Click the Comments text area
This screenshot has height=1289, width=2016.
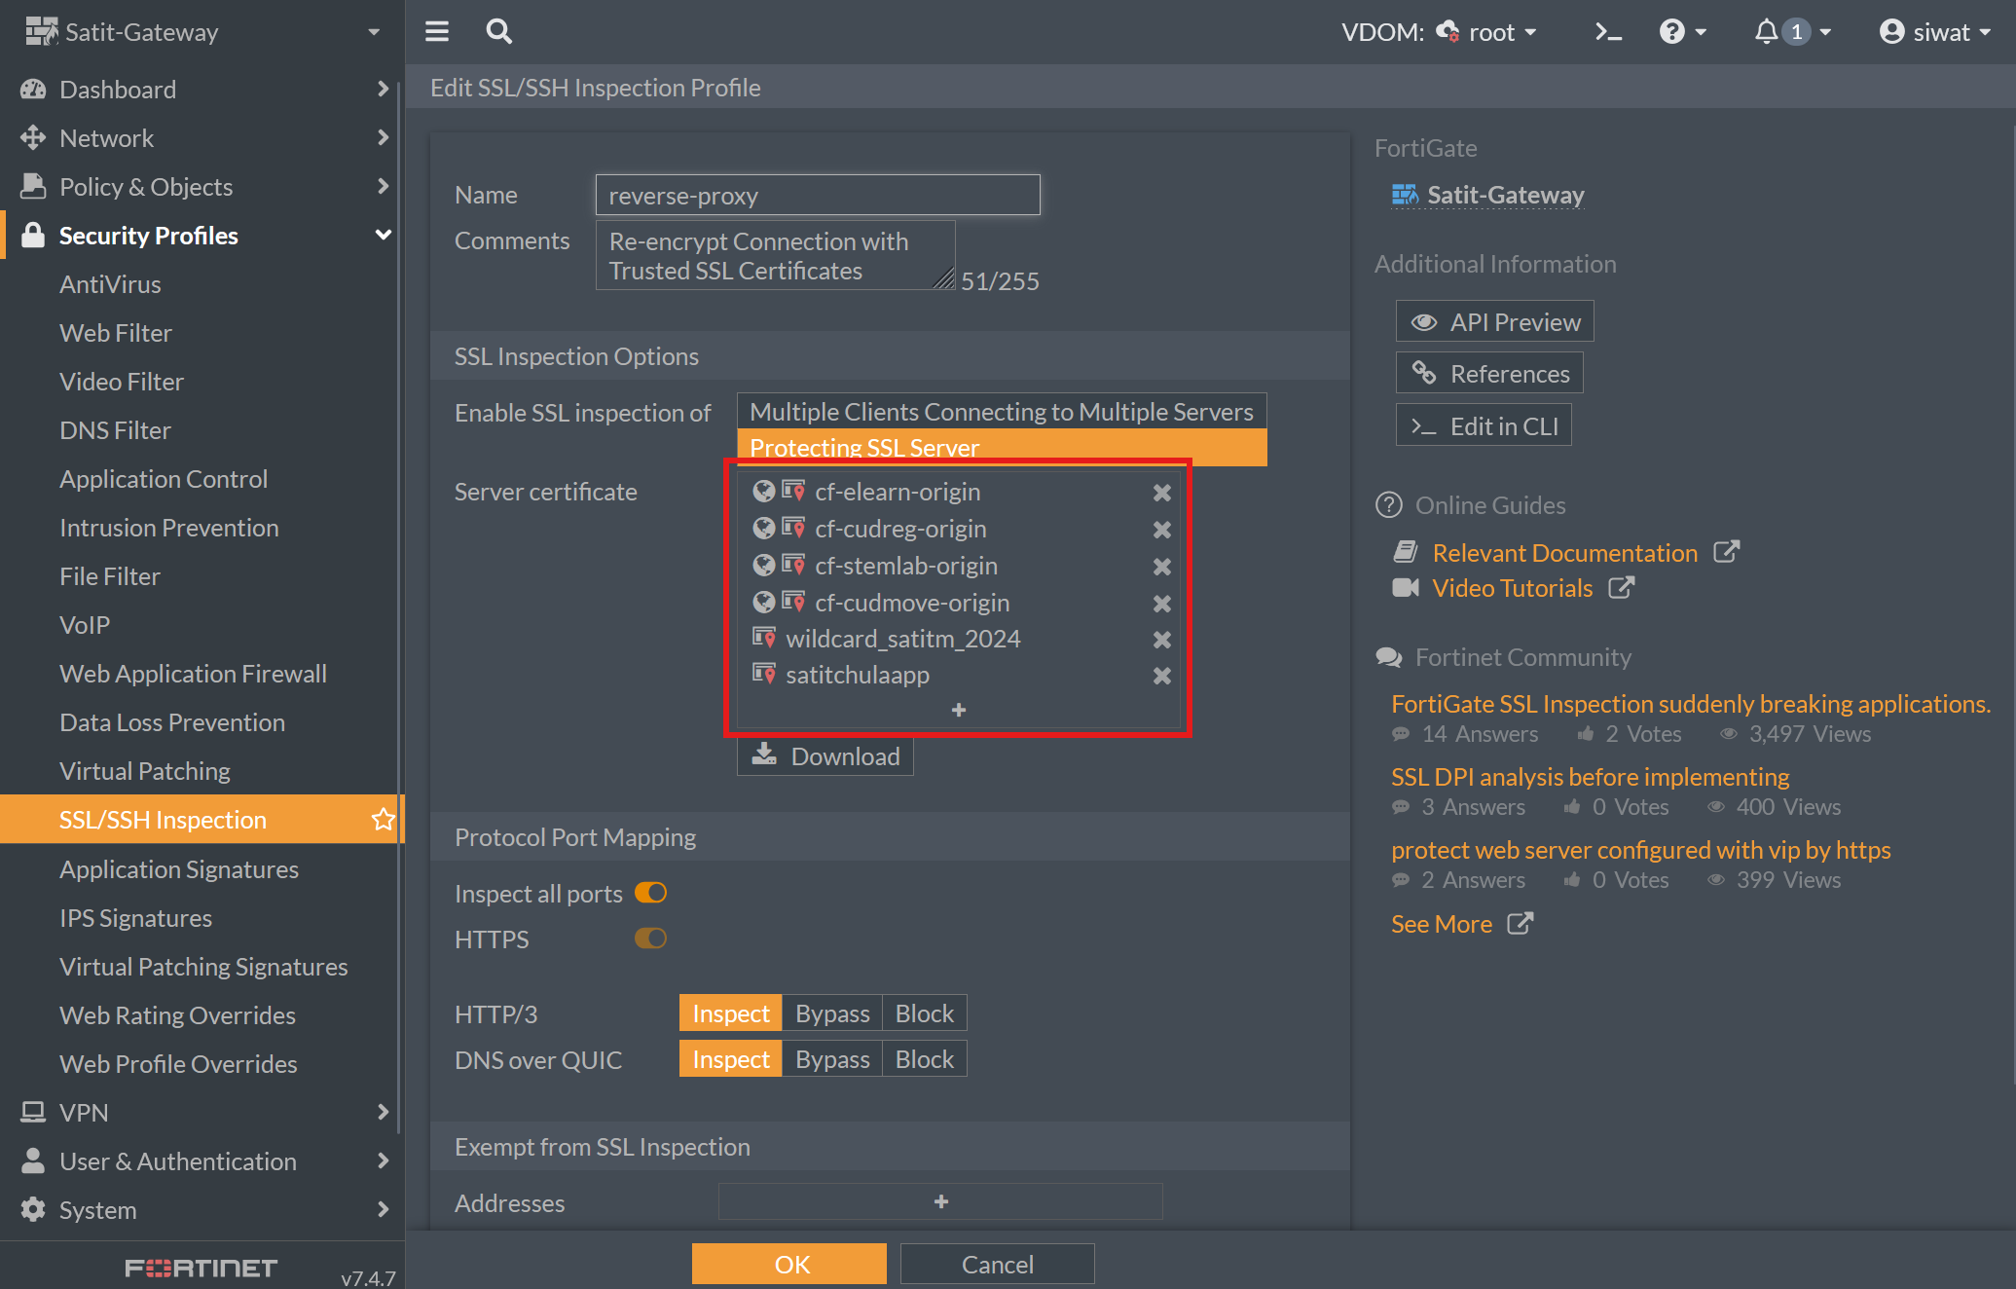tap(775, 255)
